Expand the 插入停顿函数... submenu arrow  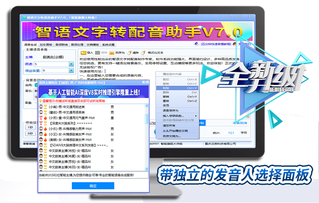point(196,116)
